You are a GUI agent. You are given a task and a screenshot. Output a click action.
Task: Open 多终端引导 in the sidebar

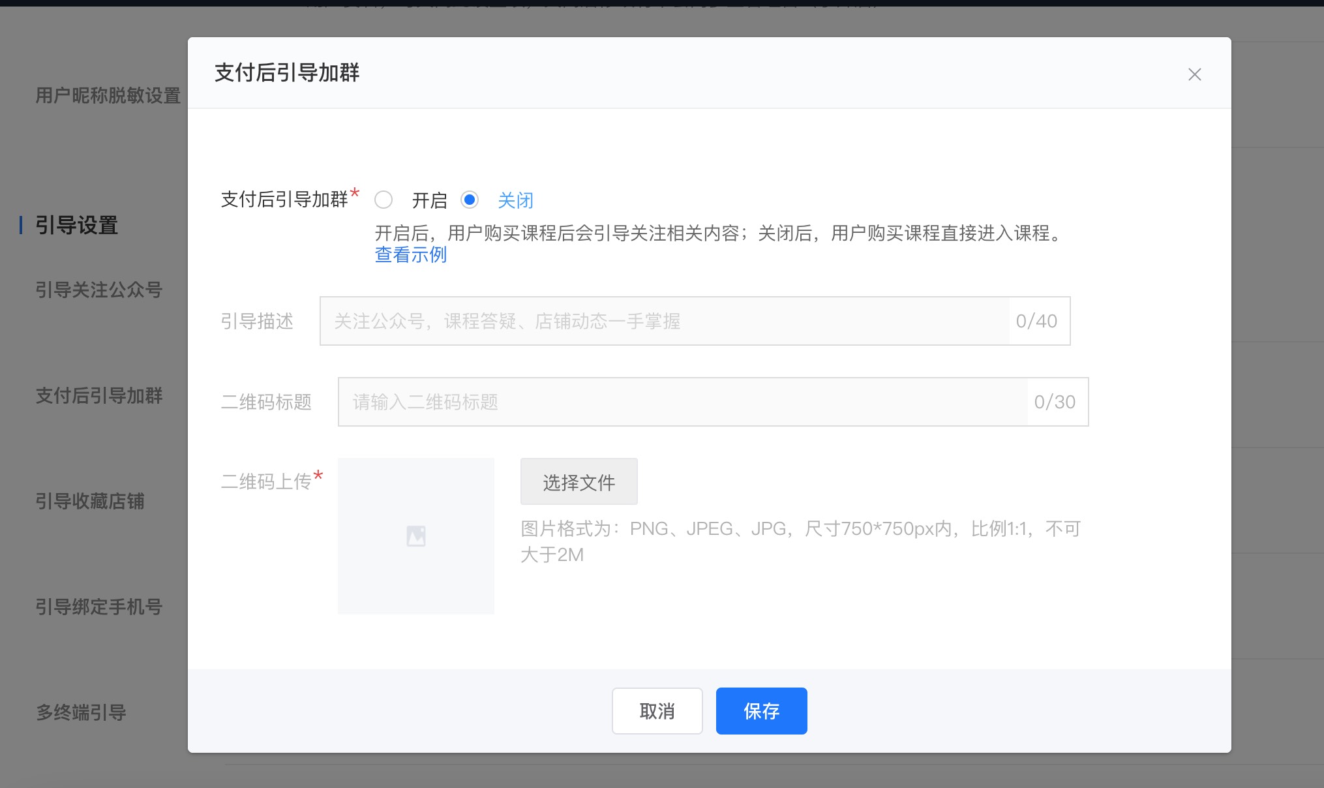[x=81, y=712]
